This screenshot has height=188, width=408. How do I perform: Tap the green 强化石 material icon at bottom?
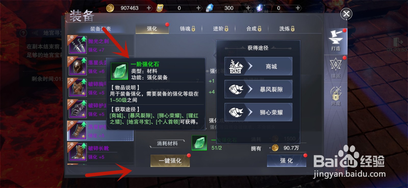(x=199, y=143)
